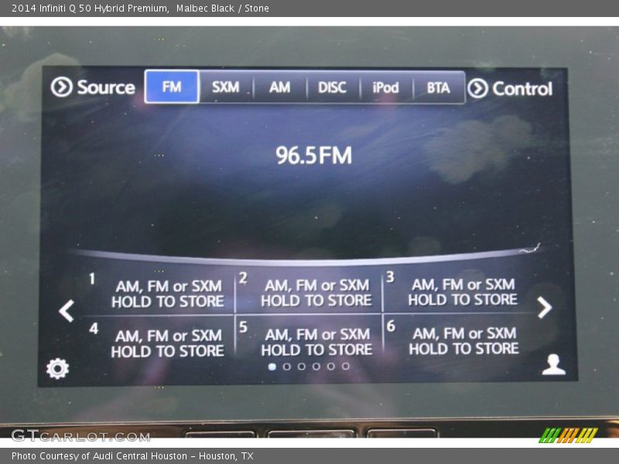
Task: Switch to the SXM source tab
Action: (x=226, y=87)
